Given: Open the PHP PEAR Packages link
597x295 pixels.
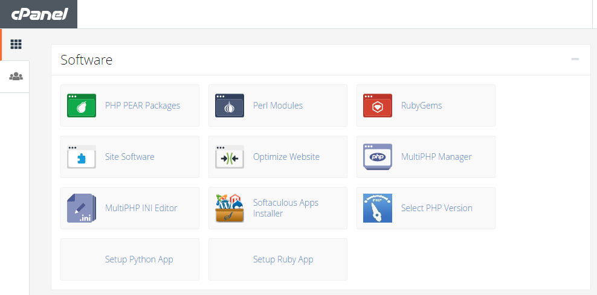Looking at the screenshot, I should (x=143, y=106).
